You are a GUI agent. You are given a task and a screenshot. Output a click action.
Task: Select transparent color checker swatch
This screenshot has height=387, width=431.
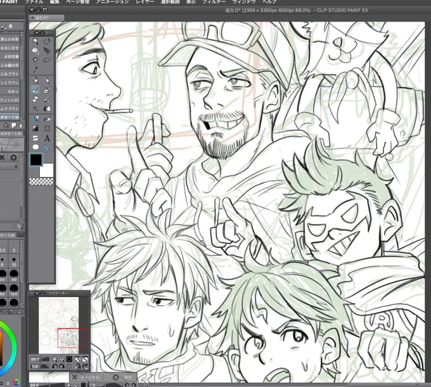(41, 181)
